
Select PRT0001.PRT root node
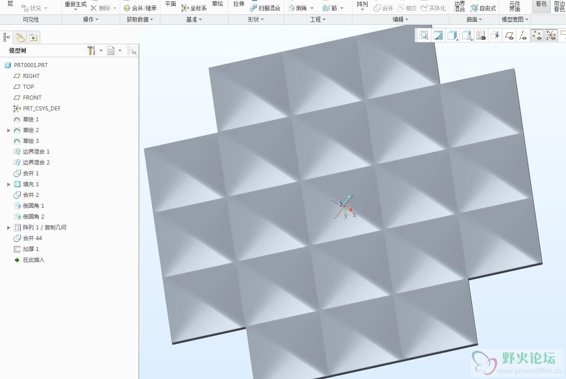pyautogui.click(x=26, y=65)
